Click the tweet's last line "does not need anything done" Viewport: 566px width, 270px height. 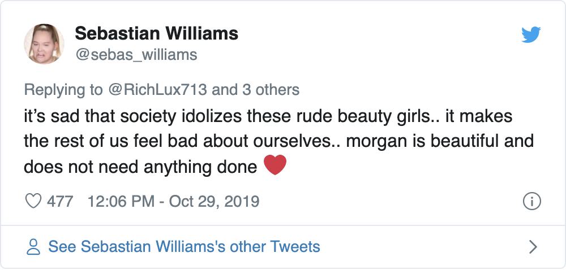(x=140, y=167)
